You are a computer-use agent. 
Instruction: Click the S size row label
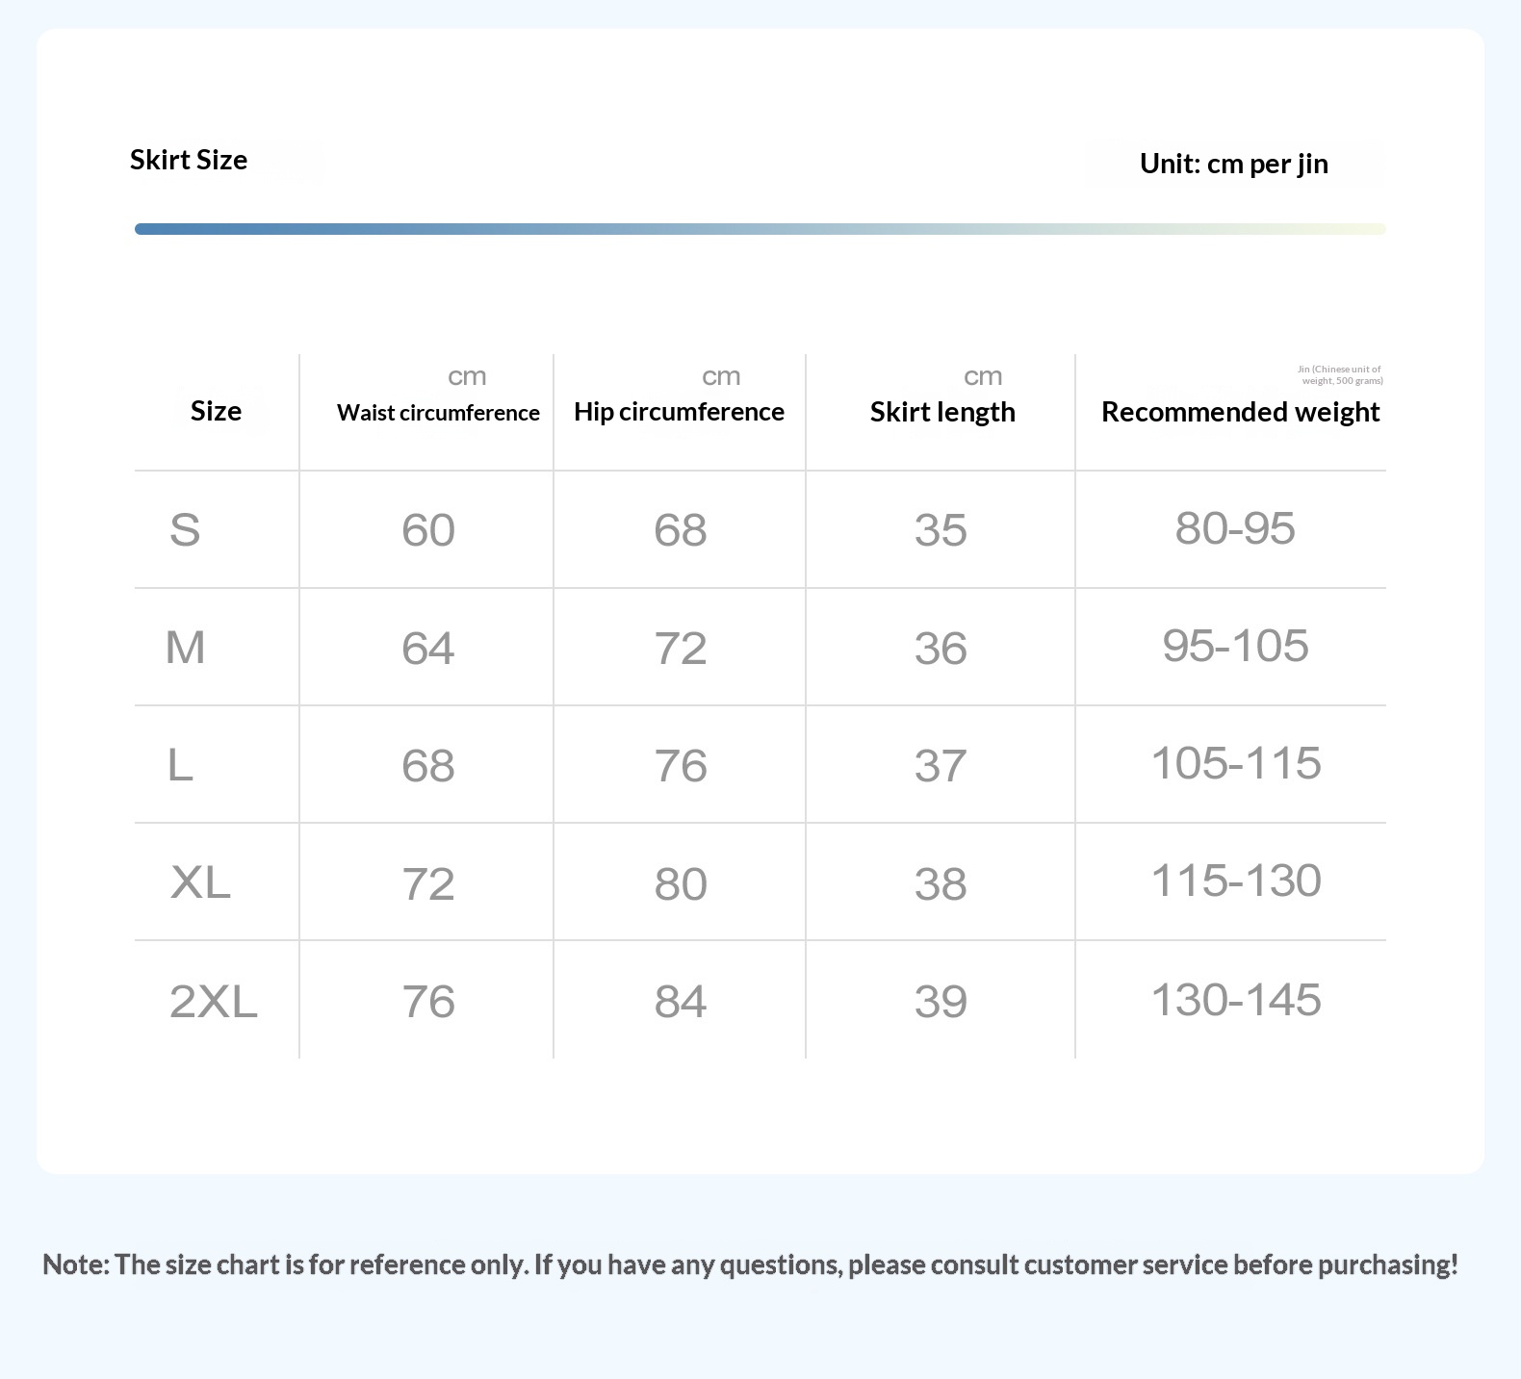click(185, 529)
